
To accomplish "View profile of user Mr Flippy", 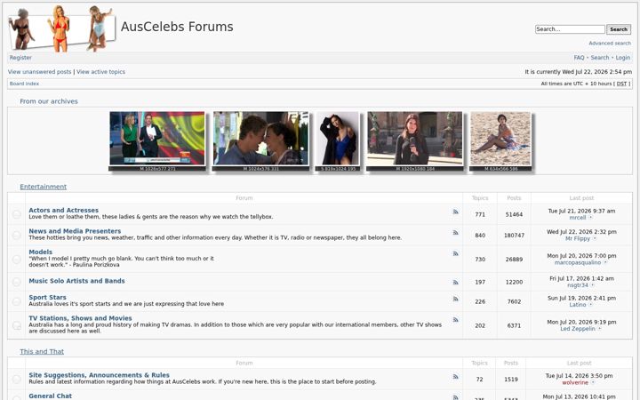I will click(x=578, y=238).
